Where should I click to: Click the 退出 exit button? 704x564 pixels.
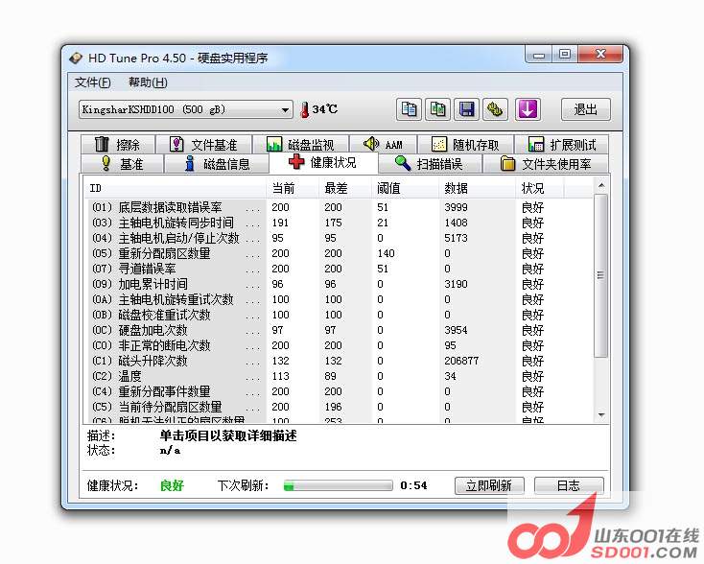(x=585, y=109)
